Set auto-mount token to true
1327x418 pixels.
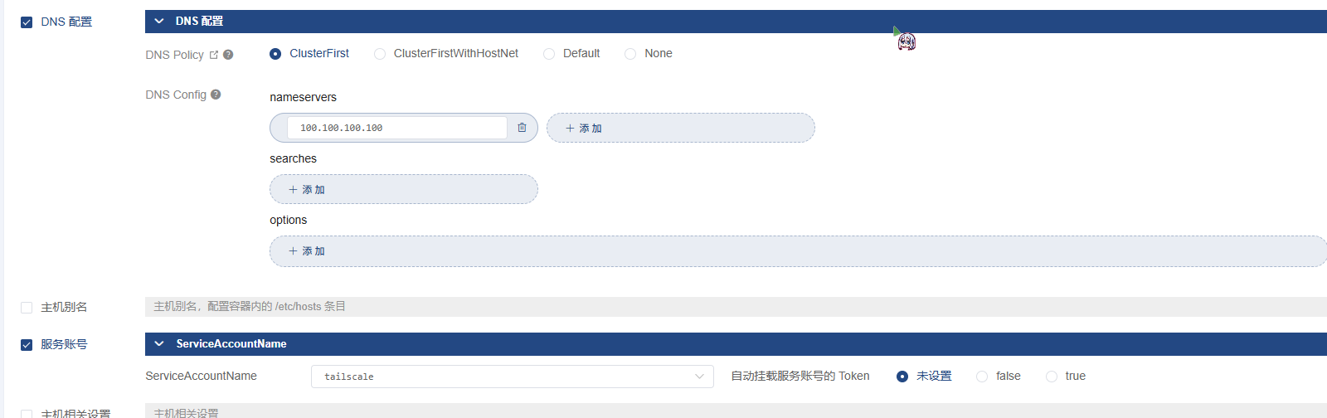(1052, 377)
